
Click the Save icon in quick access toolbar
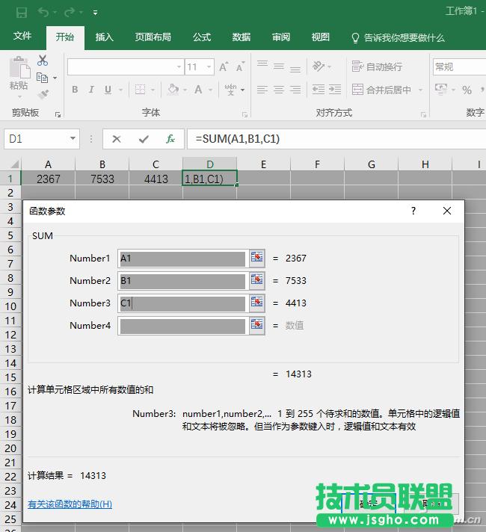click(x=21, y=13)
